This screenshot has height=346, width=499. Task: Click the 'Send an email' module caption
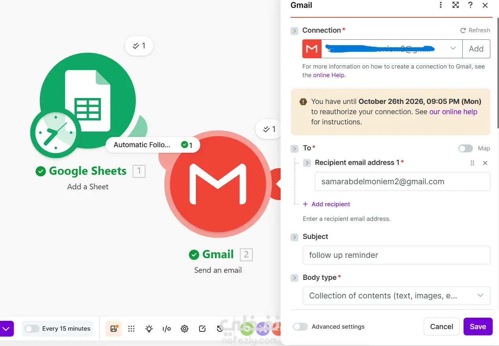[218, 270]
